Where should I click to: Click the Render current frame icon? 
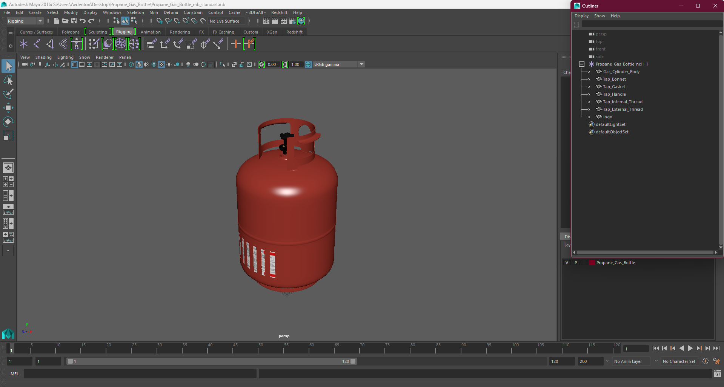tap(275, 21)
